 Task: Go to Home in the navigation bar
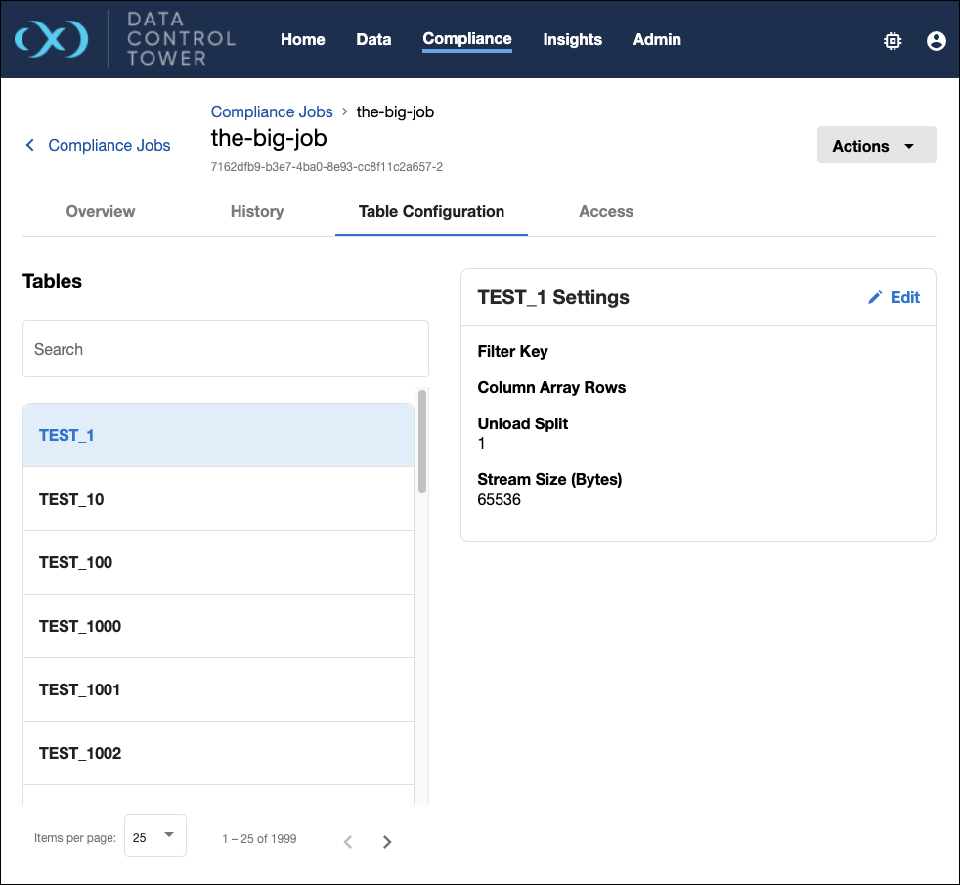302,39
